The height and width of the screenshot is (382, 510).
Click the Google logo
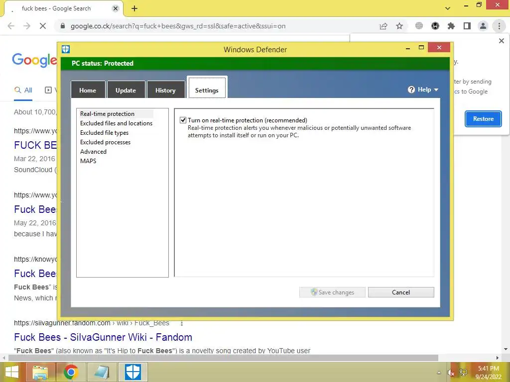click(x=34, y=60)
